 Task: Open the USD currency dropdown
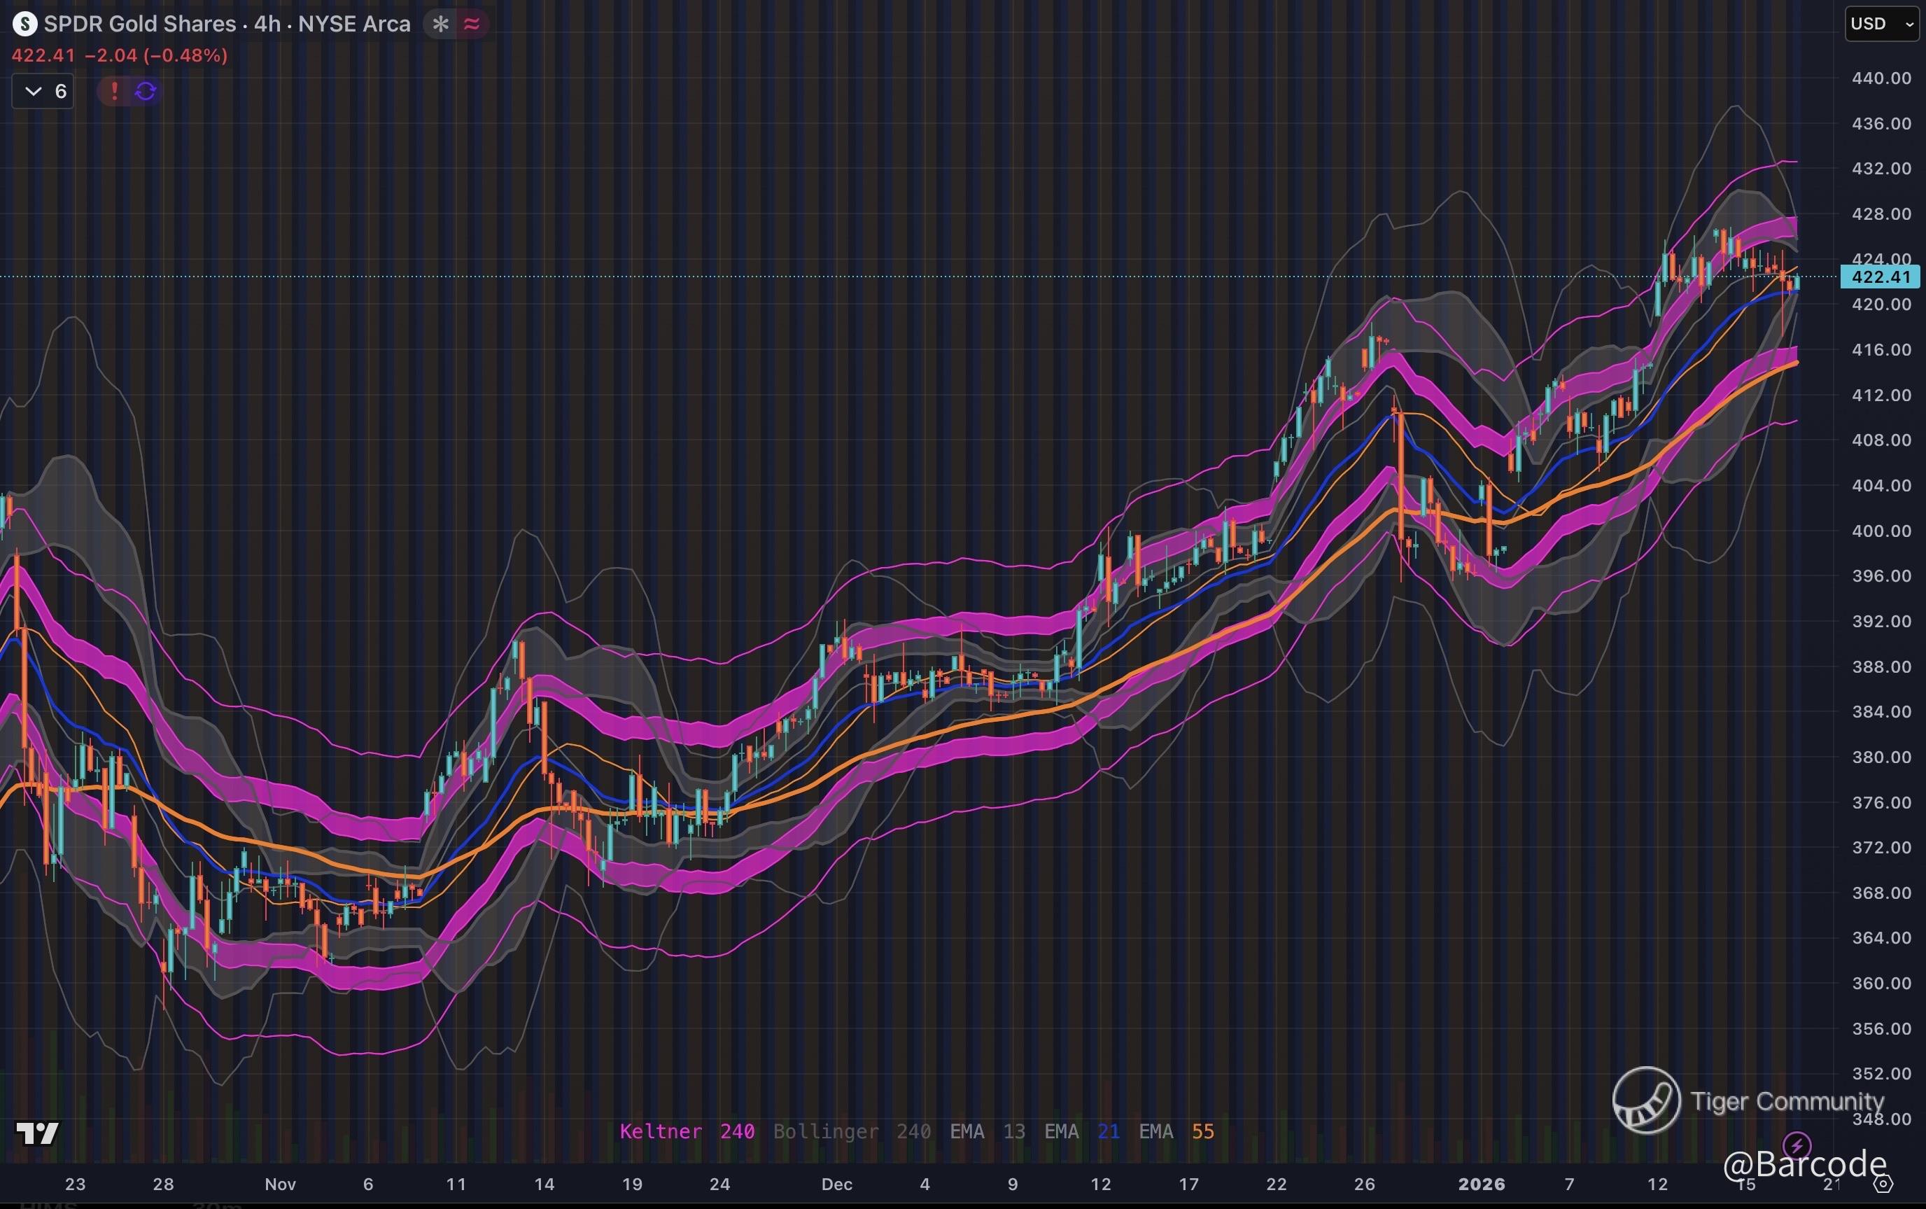pyautogui.click(x=1881, y=24)
